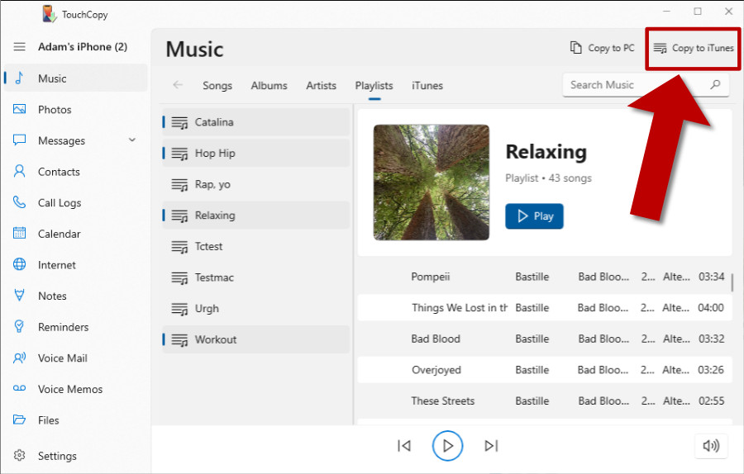Select the Hop Hip playlist
This screenshot has width=744, height=474.
[255, 153]
